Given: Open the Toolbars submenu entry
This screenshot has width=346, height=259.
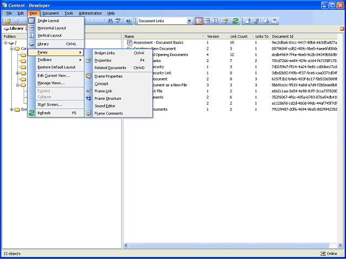Looking at the screenshot, I should pos(56,60).
